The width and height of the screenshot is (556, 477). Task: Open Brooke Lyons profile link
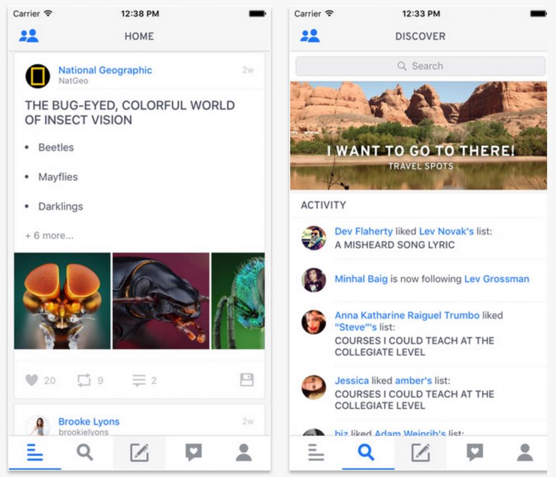pos(89,421)
